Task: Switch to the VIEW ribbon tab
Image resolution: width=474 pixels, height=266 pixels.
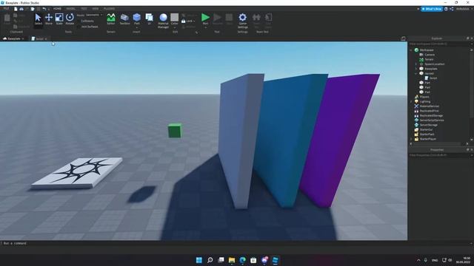Action: (x=96, y=9)
